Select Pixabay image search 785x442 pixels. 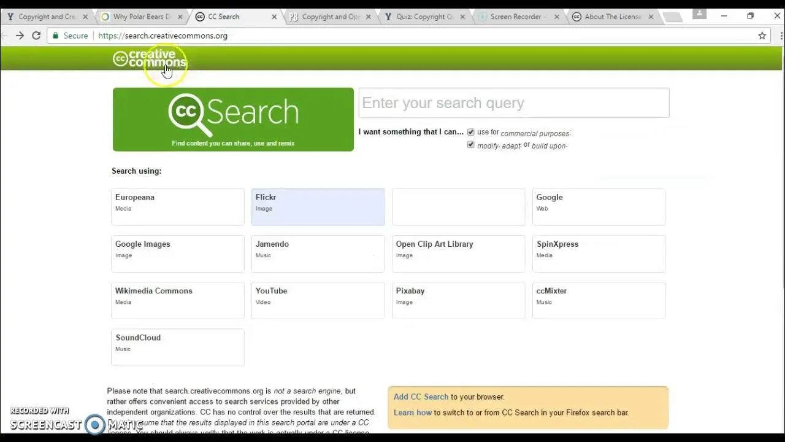[x=459, y=300]
